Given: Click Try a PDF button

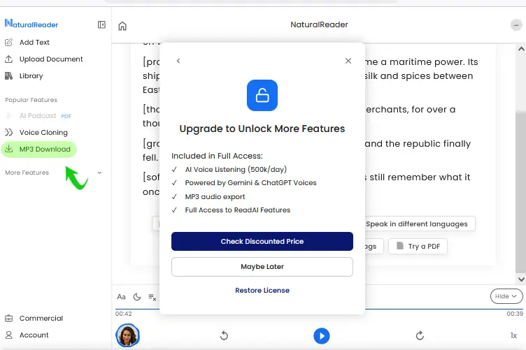Looking at the screenshot, I should click(418, 246).
